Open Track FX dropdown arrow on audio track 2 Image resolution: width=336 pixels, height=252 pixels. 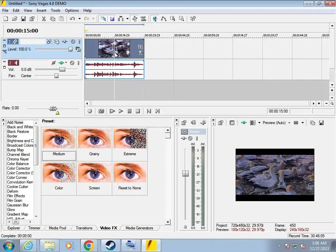66,63
